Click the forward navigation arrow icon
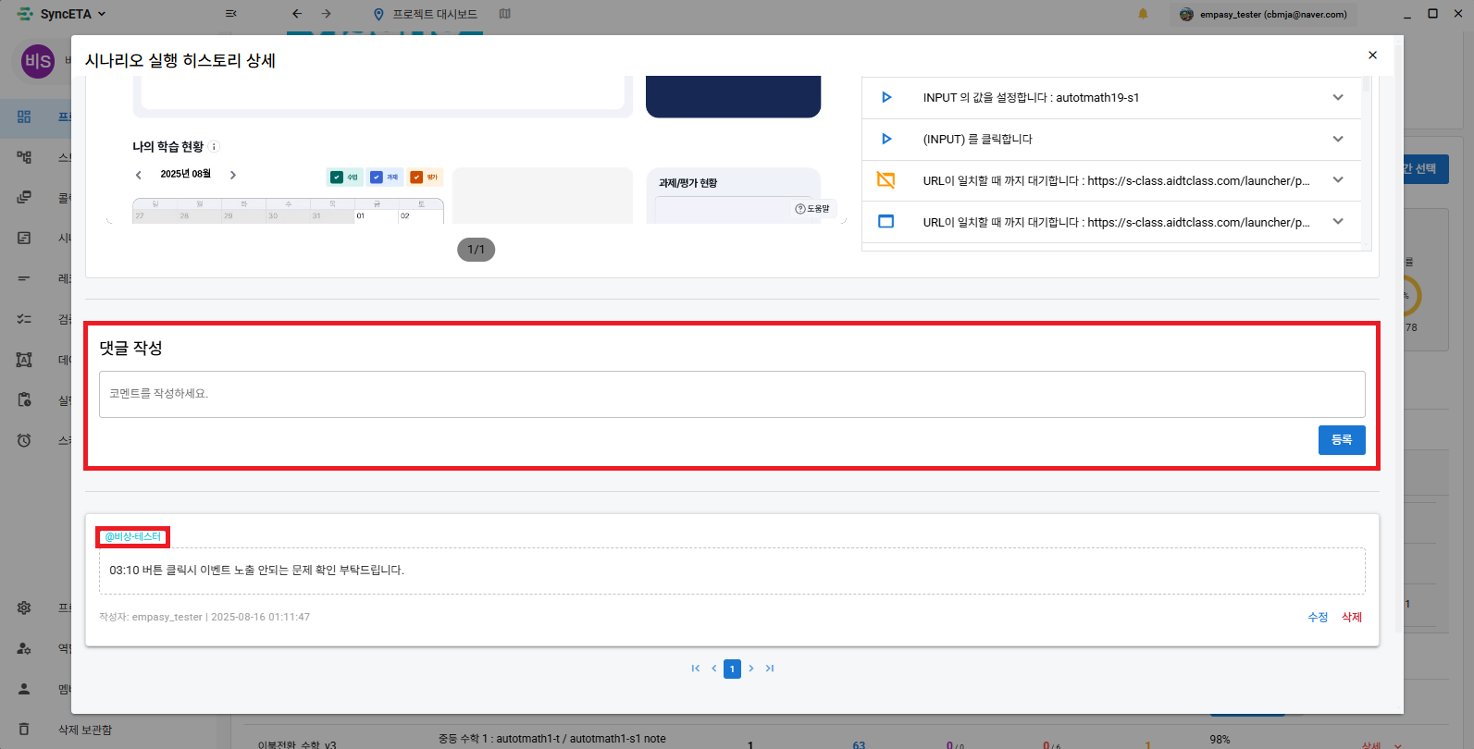Image resolution: width=1474 pixels, height=749 pixels. pos(326,14)
